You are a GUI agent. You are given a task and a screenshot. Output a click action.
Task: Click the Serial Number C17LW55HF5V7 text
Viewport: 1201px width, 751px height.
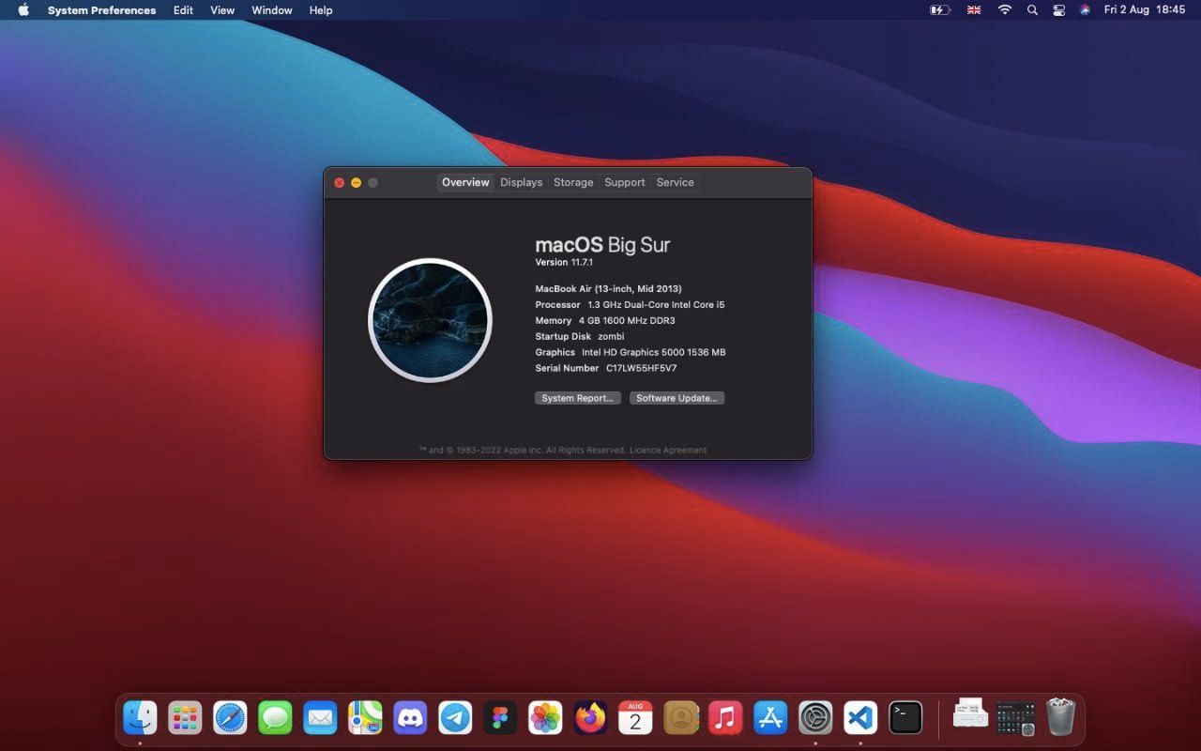tap(606, 368)
